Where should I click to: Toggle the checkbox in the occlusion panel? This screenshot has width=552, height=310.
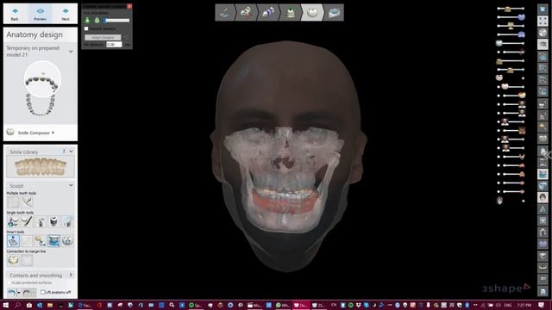point(86,28)
